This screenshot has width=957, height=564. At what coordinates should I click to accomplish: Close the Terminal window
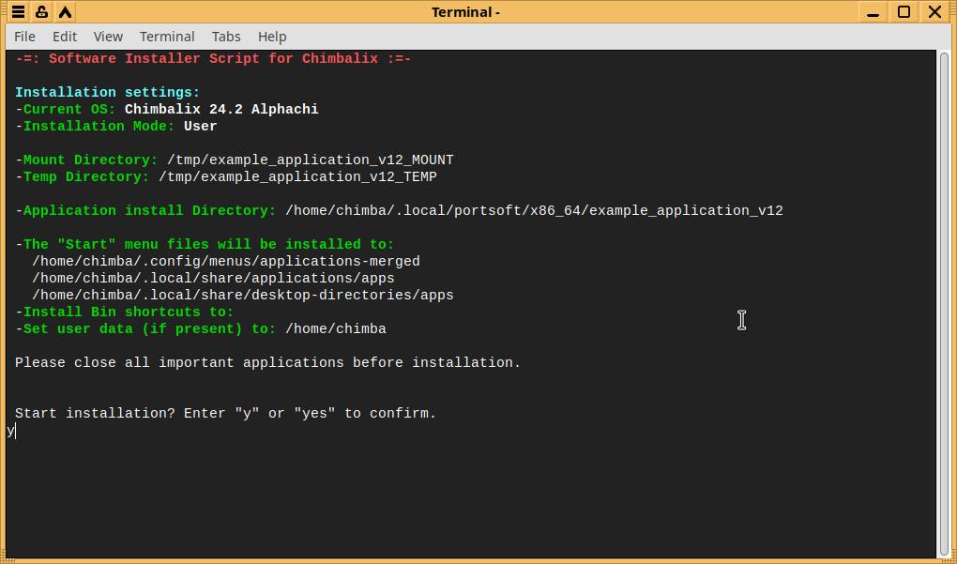pos(934,12)
